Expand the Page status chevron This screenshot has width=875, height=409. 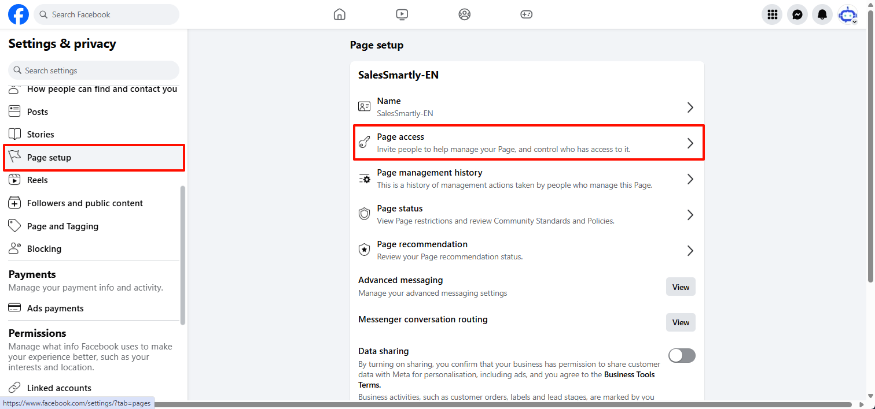point(690,215)
